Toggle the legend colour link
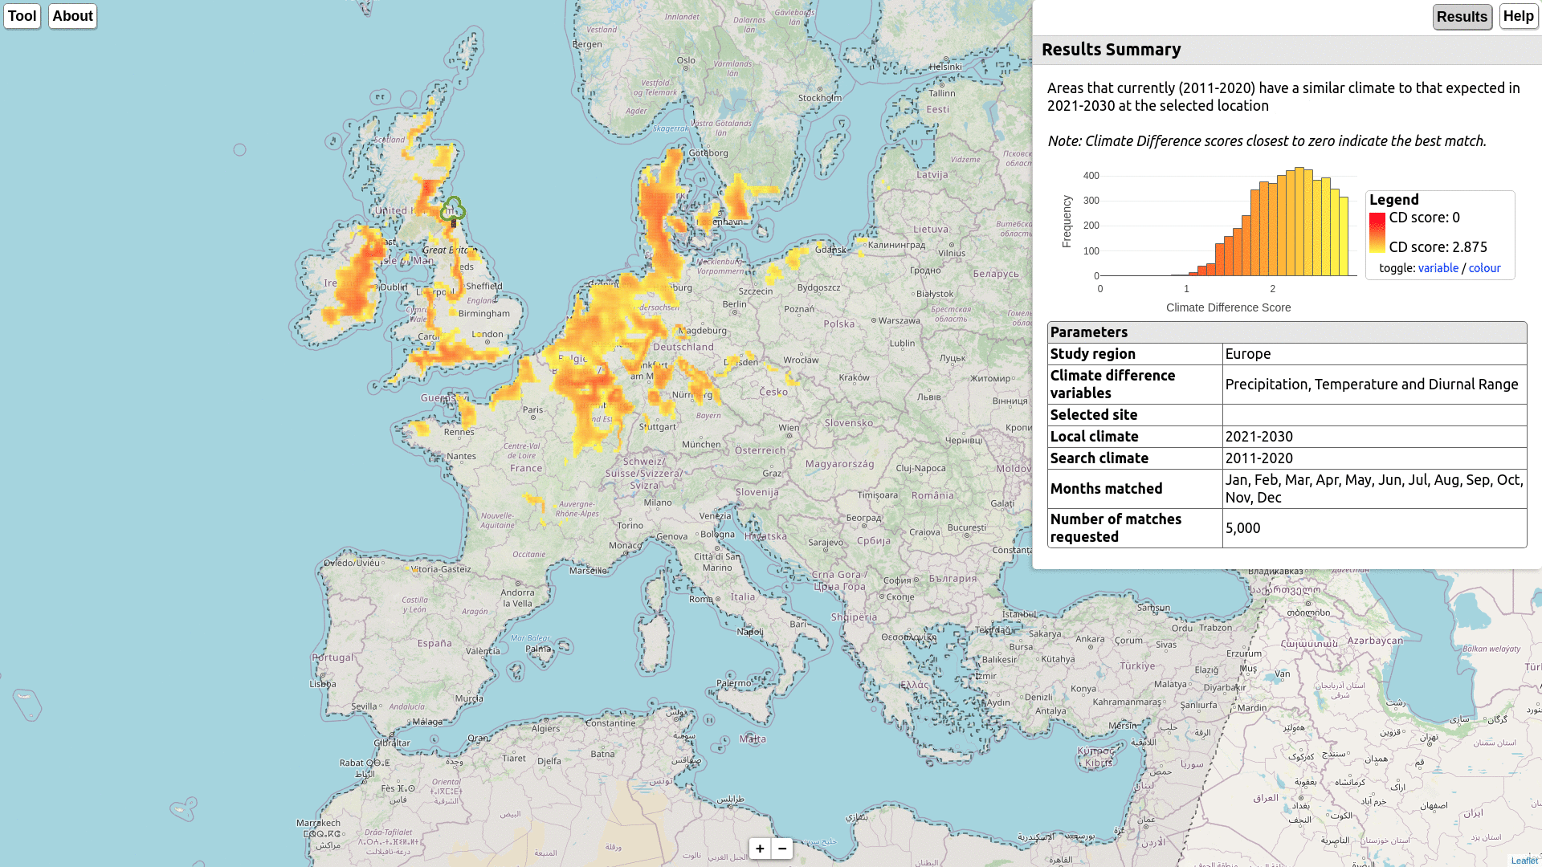Image resolution: width=1542 pixels, height=867 pixels. (1484, 268)
